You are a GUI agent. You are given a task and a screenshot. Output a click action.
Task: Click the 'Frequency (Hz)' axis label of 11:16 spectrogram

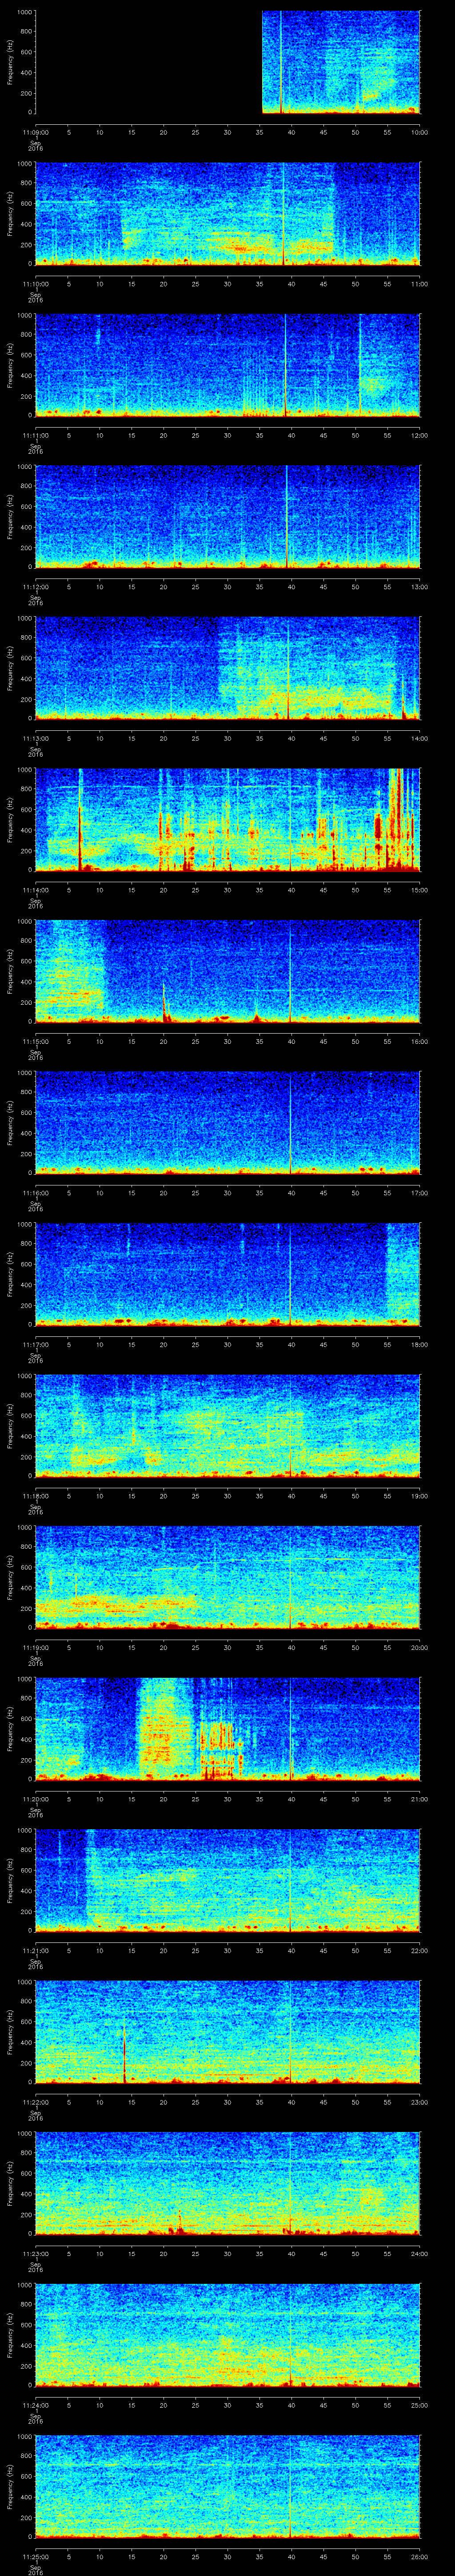[x=10, y=1122]
